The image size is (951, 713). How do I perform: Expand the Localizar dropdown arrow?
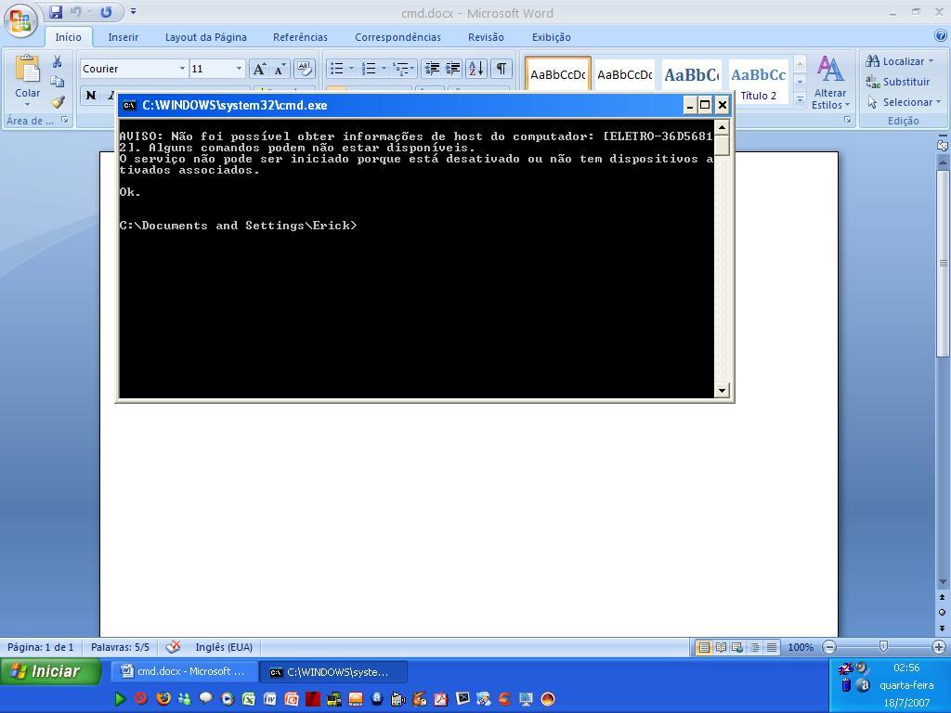click(x=931, y=61)
